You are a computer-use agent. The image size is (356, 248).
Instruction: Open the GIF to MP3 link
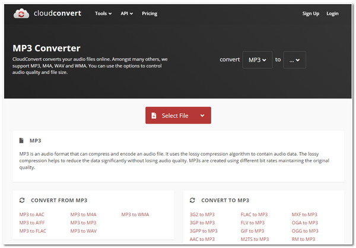tap(253, 231)
